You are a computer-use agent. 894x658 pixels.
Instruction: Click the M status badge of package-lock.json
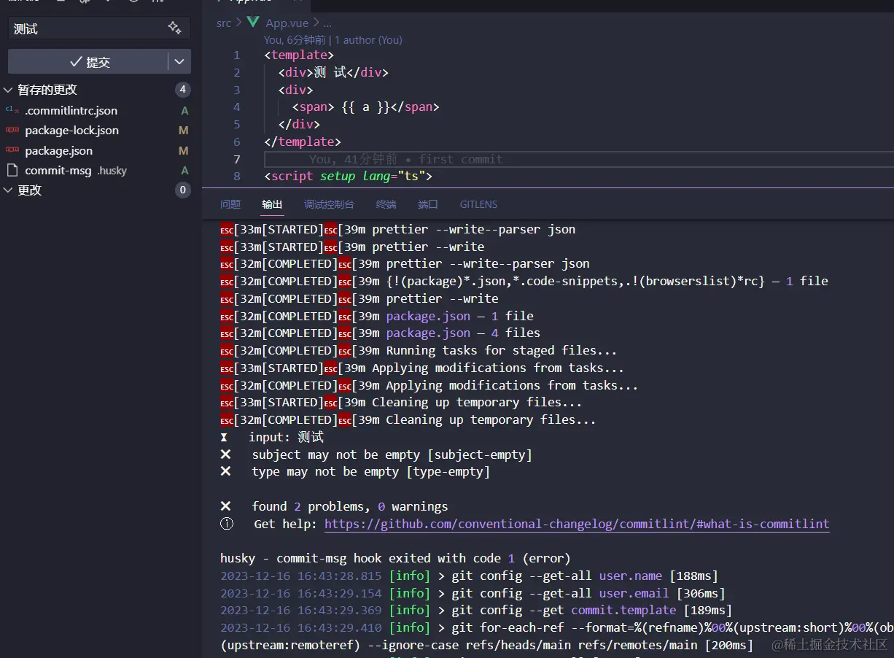(184, 131)
